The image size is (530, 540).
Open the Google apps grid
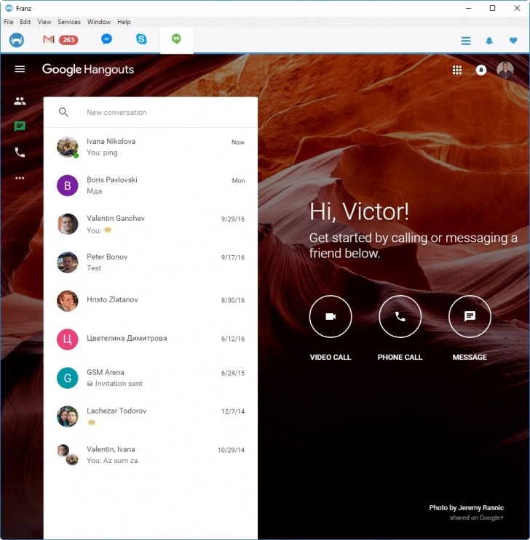457,70
